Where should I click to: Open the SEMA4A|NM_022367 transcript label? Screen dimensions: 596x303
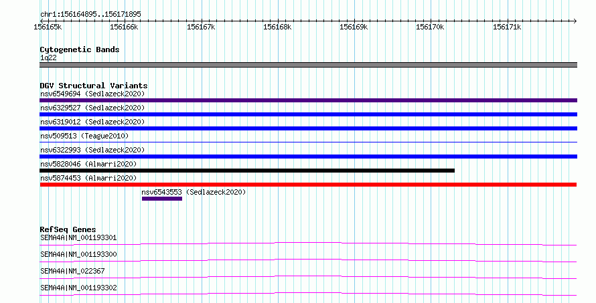(x=72, y=271)
